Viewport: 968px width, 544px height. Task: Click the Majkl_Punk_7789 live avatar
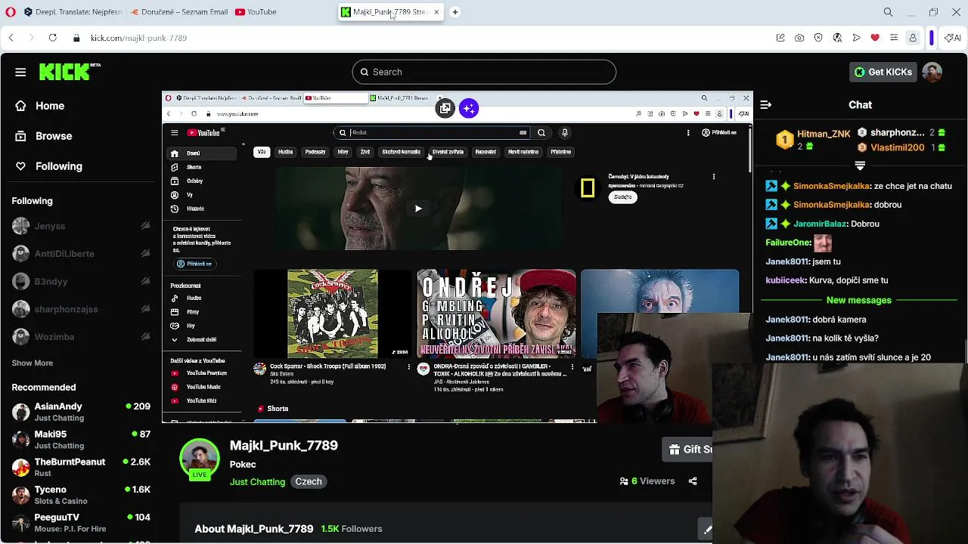(200, 459)
